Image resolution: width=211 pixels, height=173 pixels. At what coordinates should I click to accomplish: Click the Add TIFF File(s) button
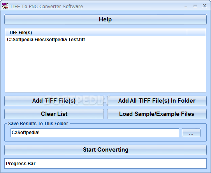54,101
